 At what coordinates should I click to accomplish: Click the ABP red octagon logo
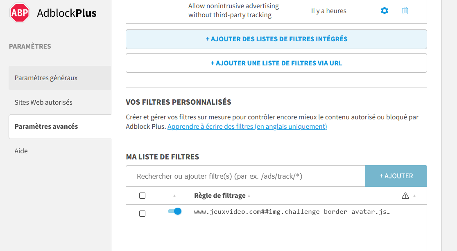tap(20, 13)
